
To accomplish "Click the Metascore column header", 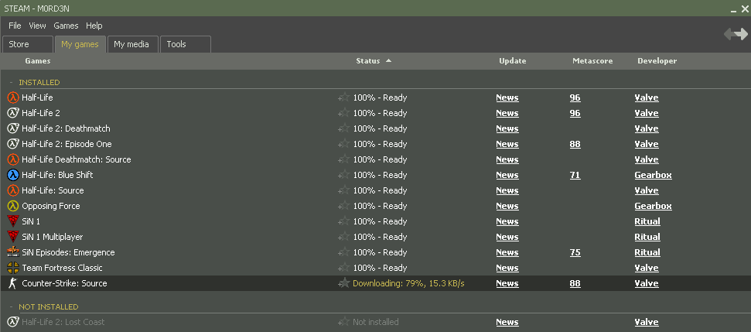I will [x=592, y=61].
